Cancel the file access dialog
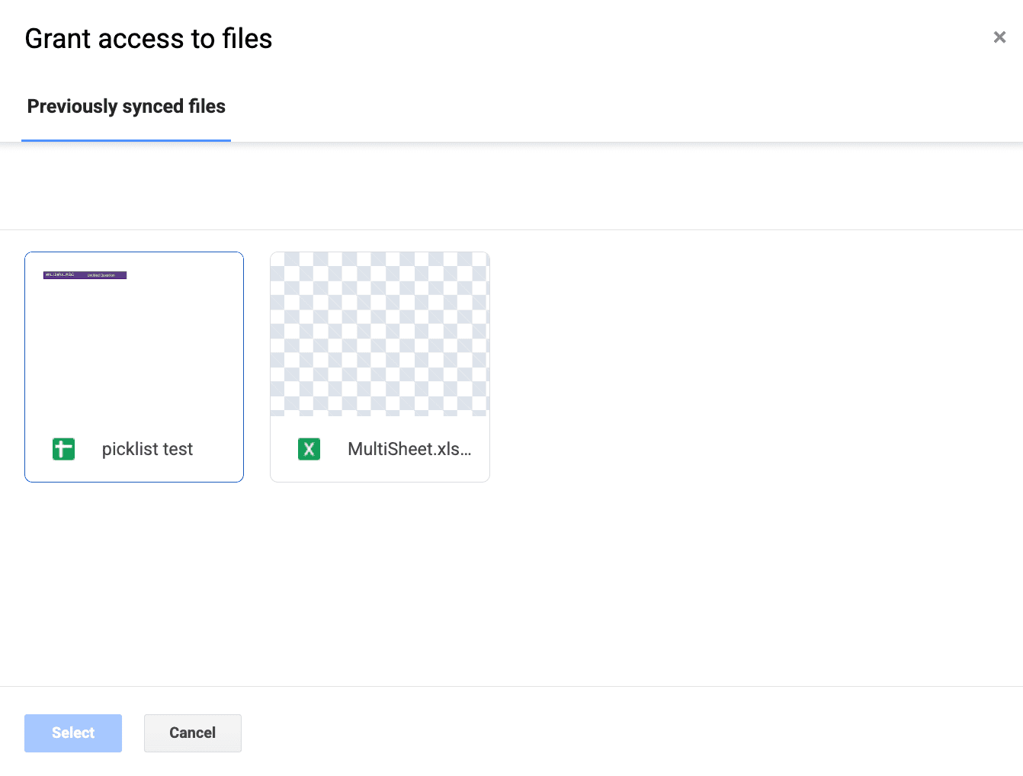1023x776 pixels. (192, 733)
